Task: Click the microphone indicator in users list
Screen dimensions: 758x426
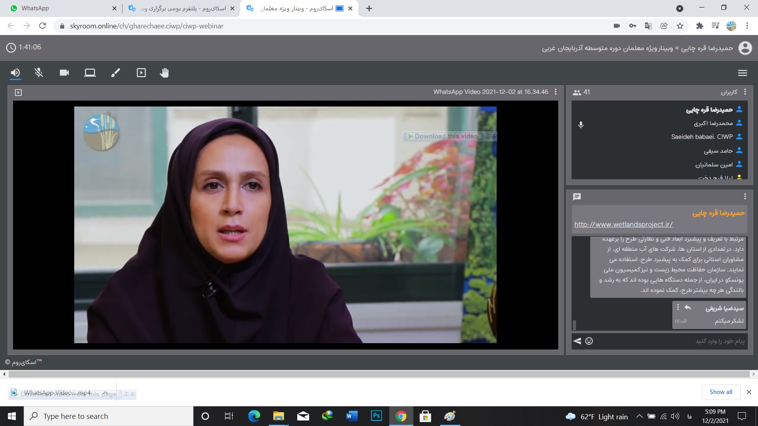Action: (x=581, y=125)
